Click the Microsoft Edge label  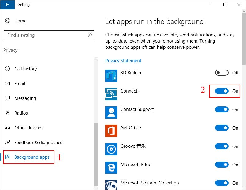click(136, 165)
